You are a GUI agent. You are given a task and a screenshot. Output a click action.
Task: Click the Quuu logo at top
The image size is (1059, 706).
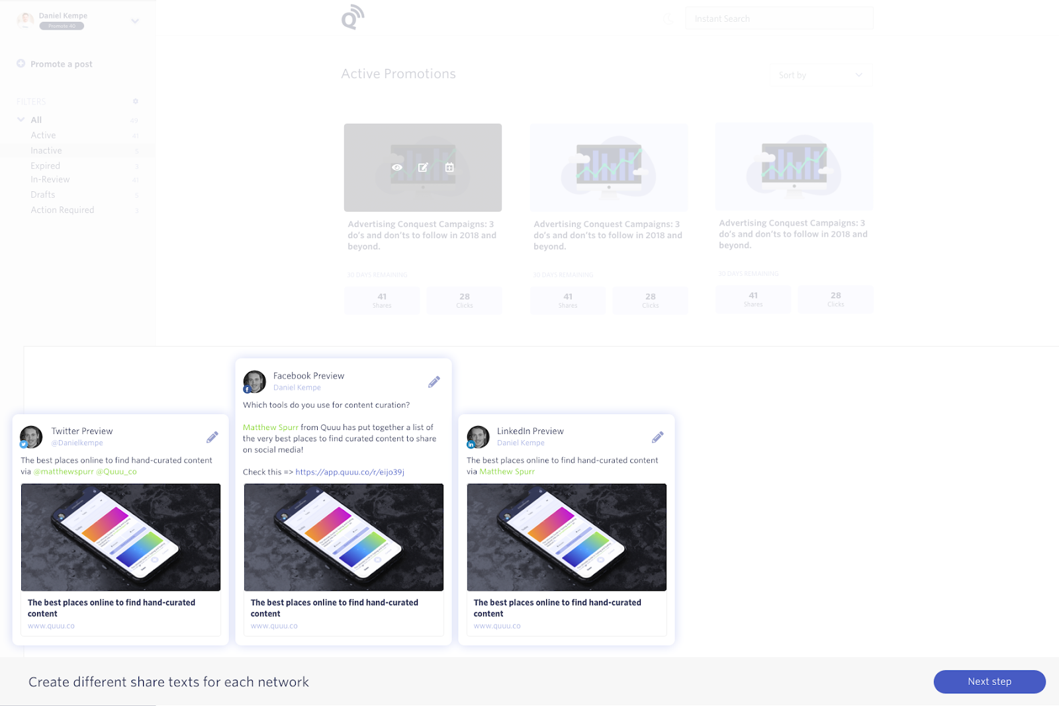pyautogui.click(x=353, y=17)
